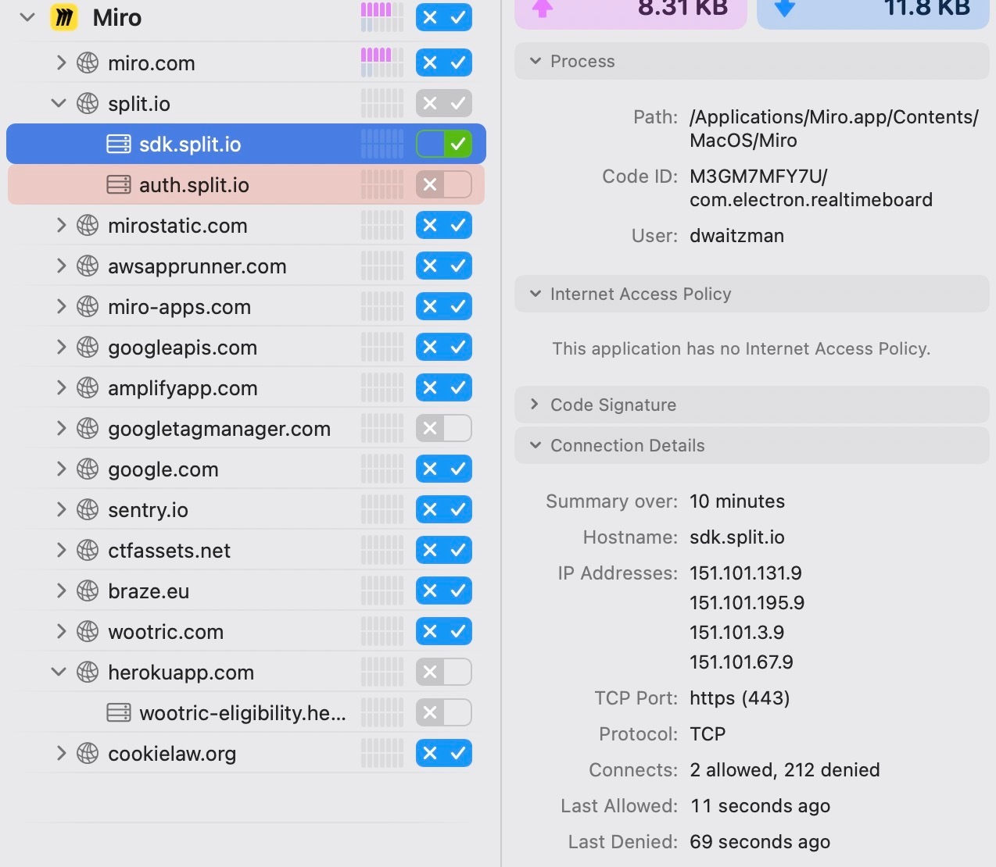The image size is (996, 867).
Task: Click the Miro app icon
Action: 64,17
